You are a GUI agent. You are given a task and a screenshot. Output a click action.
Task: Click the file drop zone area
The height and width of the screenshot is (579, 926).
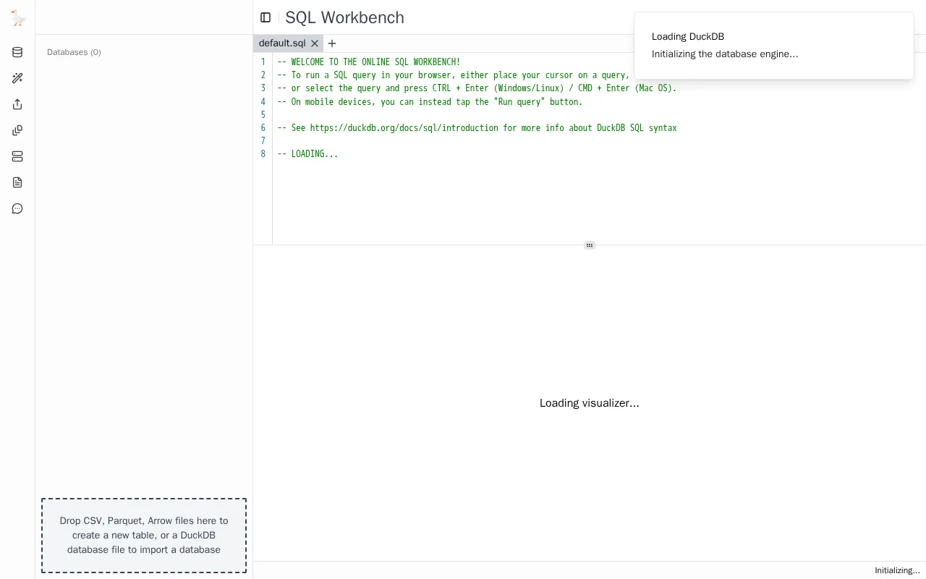click(144, 536)
